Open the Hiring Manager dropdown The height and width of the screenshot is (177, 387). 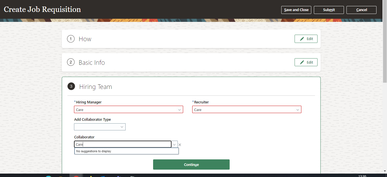tap(179, 109)
